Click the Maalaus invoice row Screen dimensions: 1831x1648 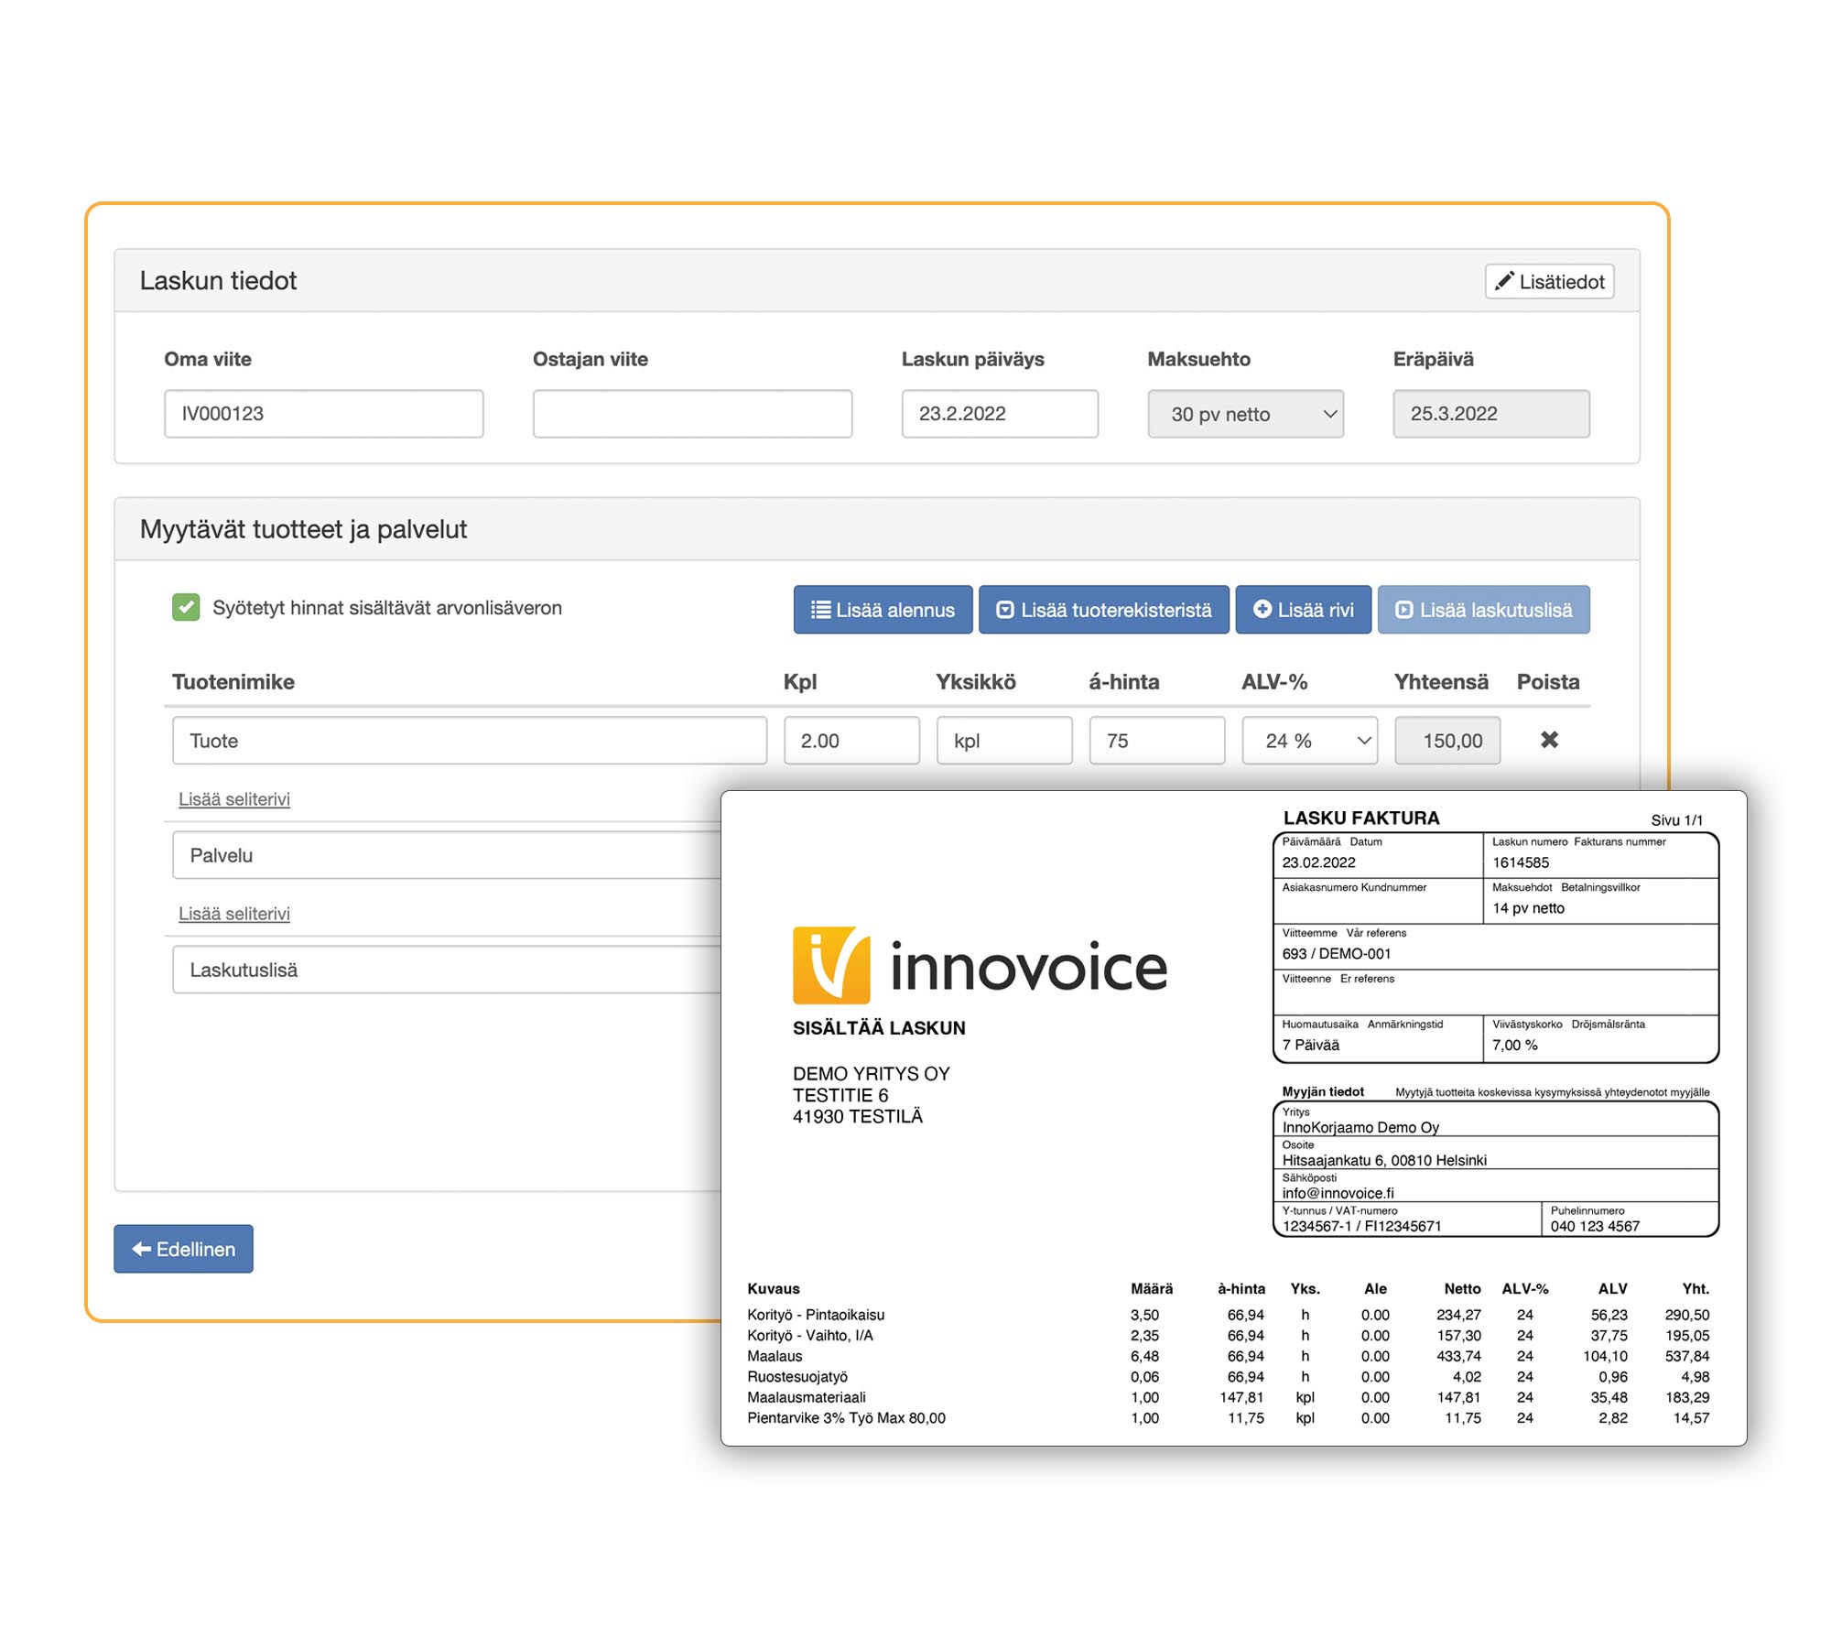(x=1228, y=1356)
